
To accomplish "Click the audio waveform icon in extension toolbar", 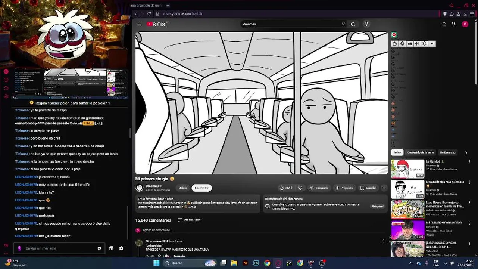I will [x=417, y=44].
